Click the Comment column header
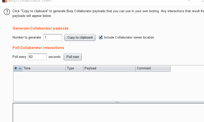204x122 pixels. coord(153,68)
